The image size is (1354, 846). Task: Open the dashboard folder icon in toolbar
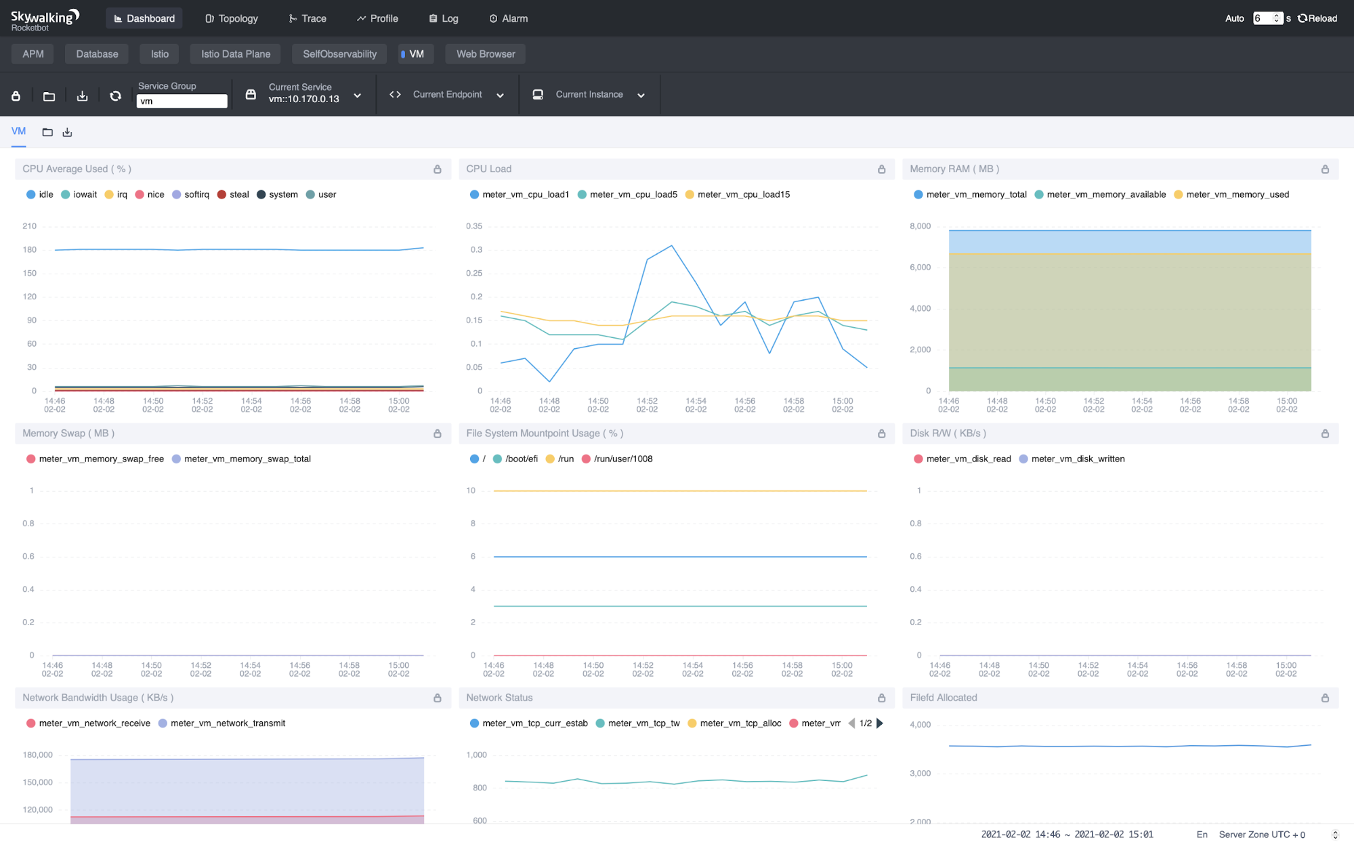[x=49, y=96]
